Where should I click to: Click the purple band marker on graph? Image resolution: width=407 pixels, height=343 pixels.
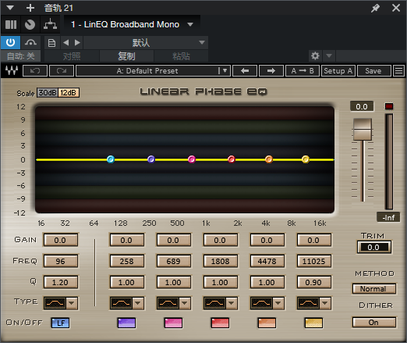(151, 159)
